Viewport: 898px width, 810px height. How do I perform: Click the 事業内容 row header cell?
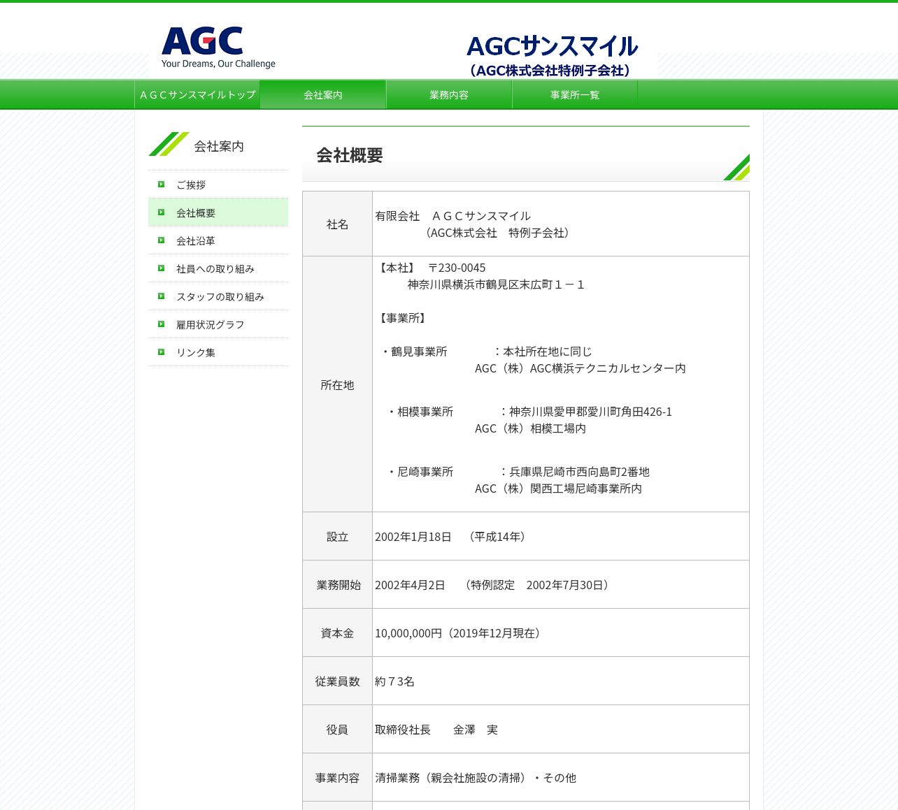pyautogui.click(x=337, y=777)
